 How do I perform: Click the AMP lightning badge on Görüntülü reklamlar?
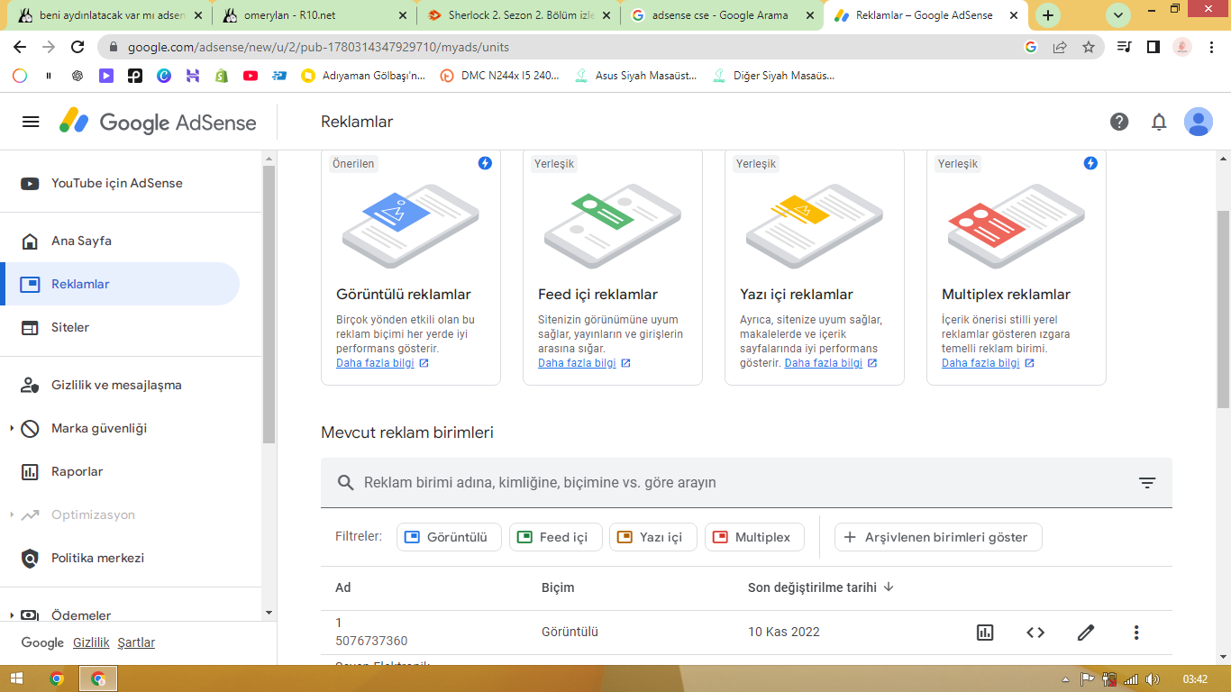[485, 163]
